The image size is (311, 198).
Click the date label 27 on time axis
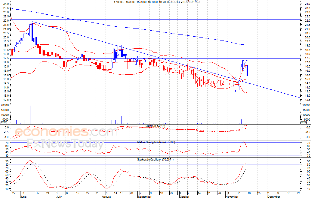point(14,193)
